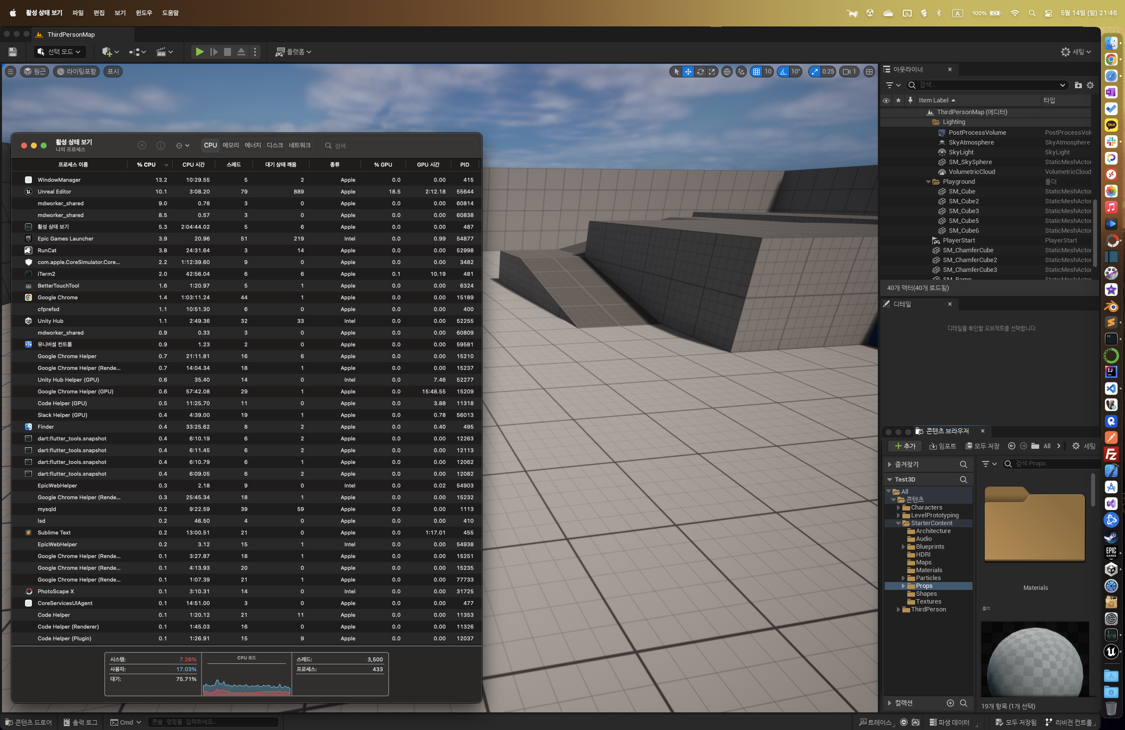
Task: Click the Cmd console command input field
Action: point(213,722)
